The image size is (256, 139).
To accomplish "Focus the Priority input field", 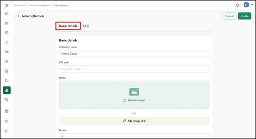I will pyautogui.click(x=134, y=136).
